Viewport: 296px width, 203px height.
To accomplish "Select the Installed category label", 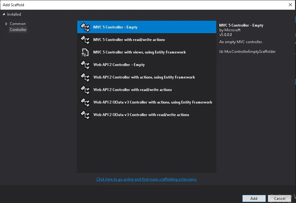I will tap(14, 14).
